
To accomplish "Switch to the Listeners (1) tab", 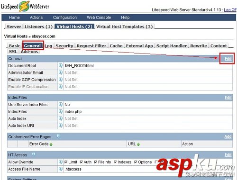I will [x=38, y=27].
